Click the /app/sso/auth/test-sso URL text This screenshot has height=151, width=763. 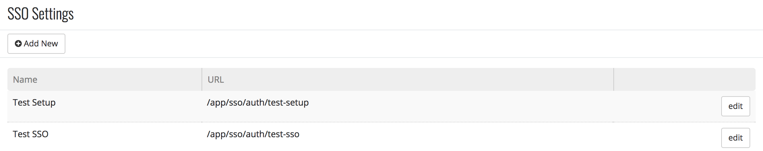[253, 134]
